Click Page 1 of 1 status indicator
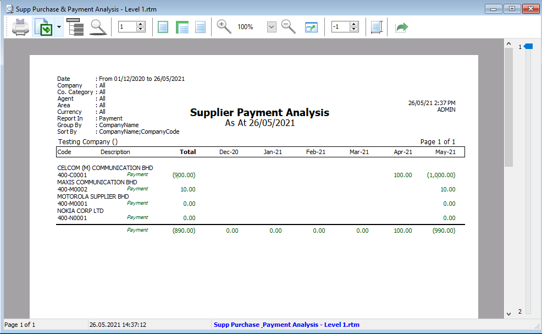The width and height of the screenshot is (542, 334). 16,325
